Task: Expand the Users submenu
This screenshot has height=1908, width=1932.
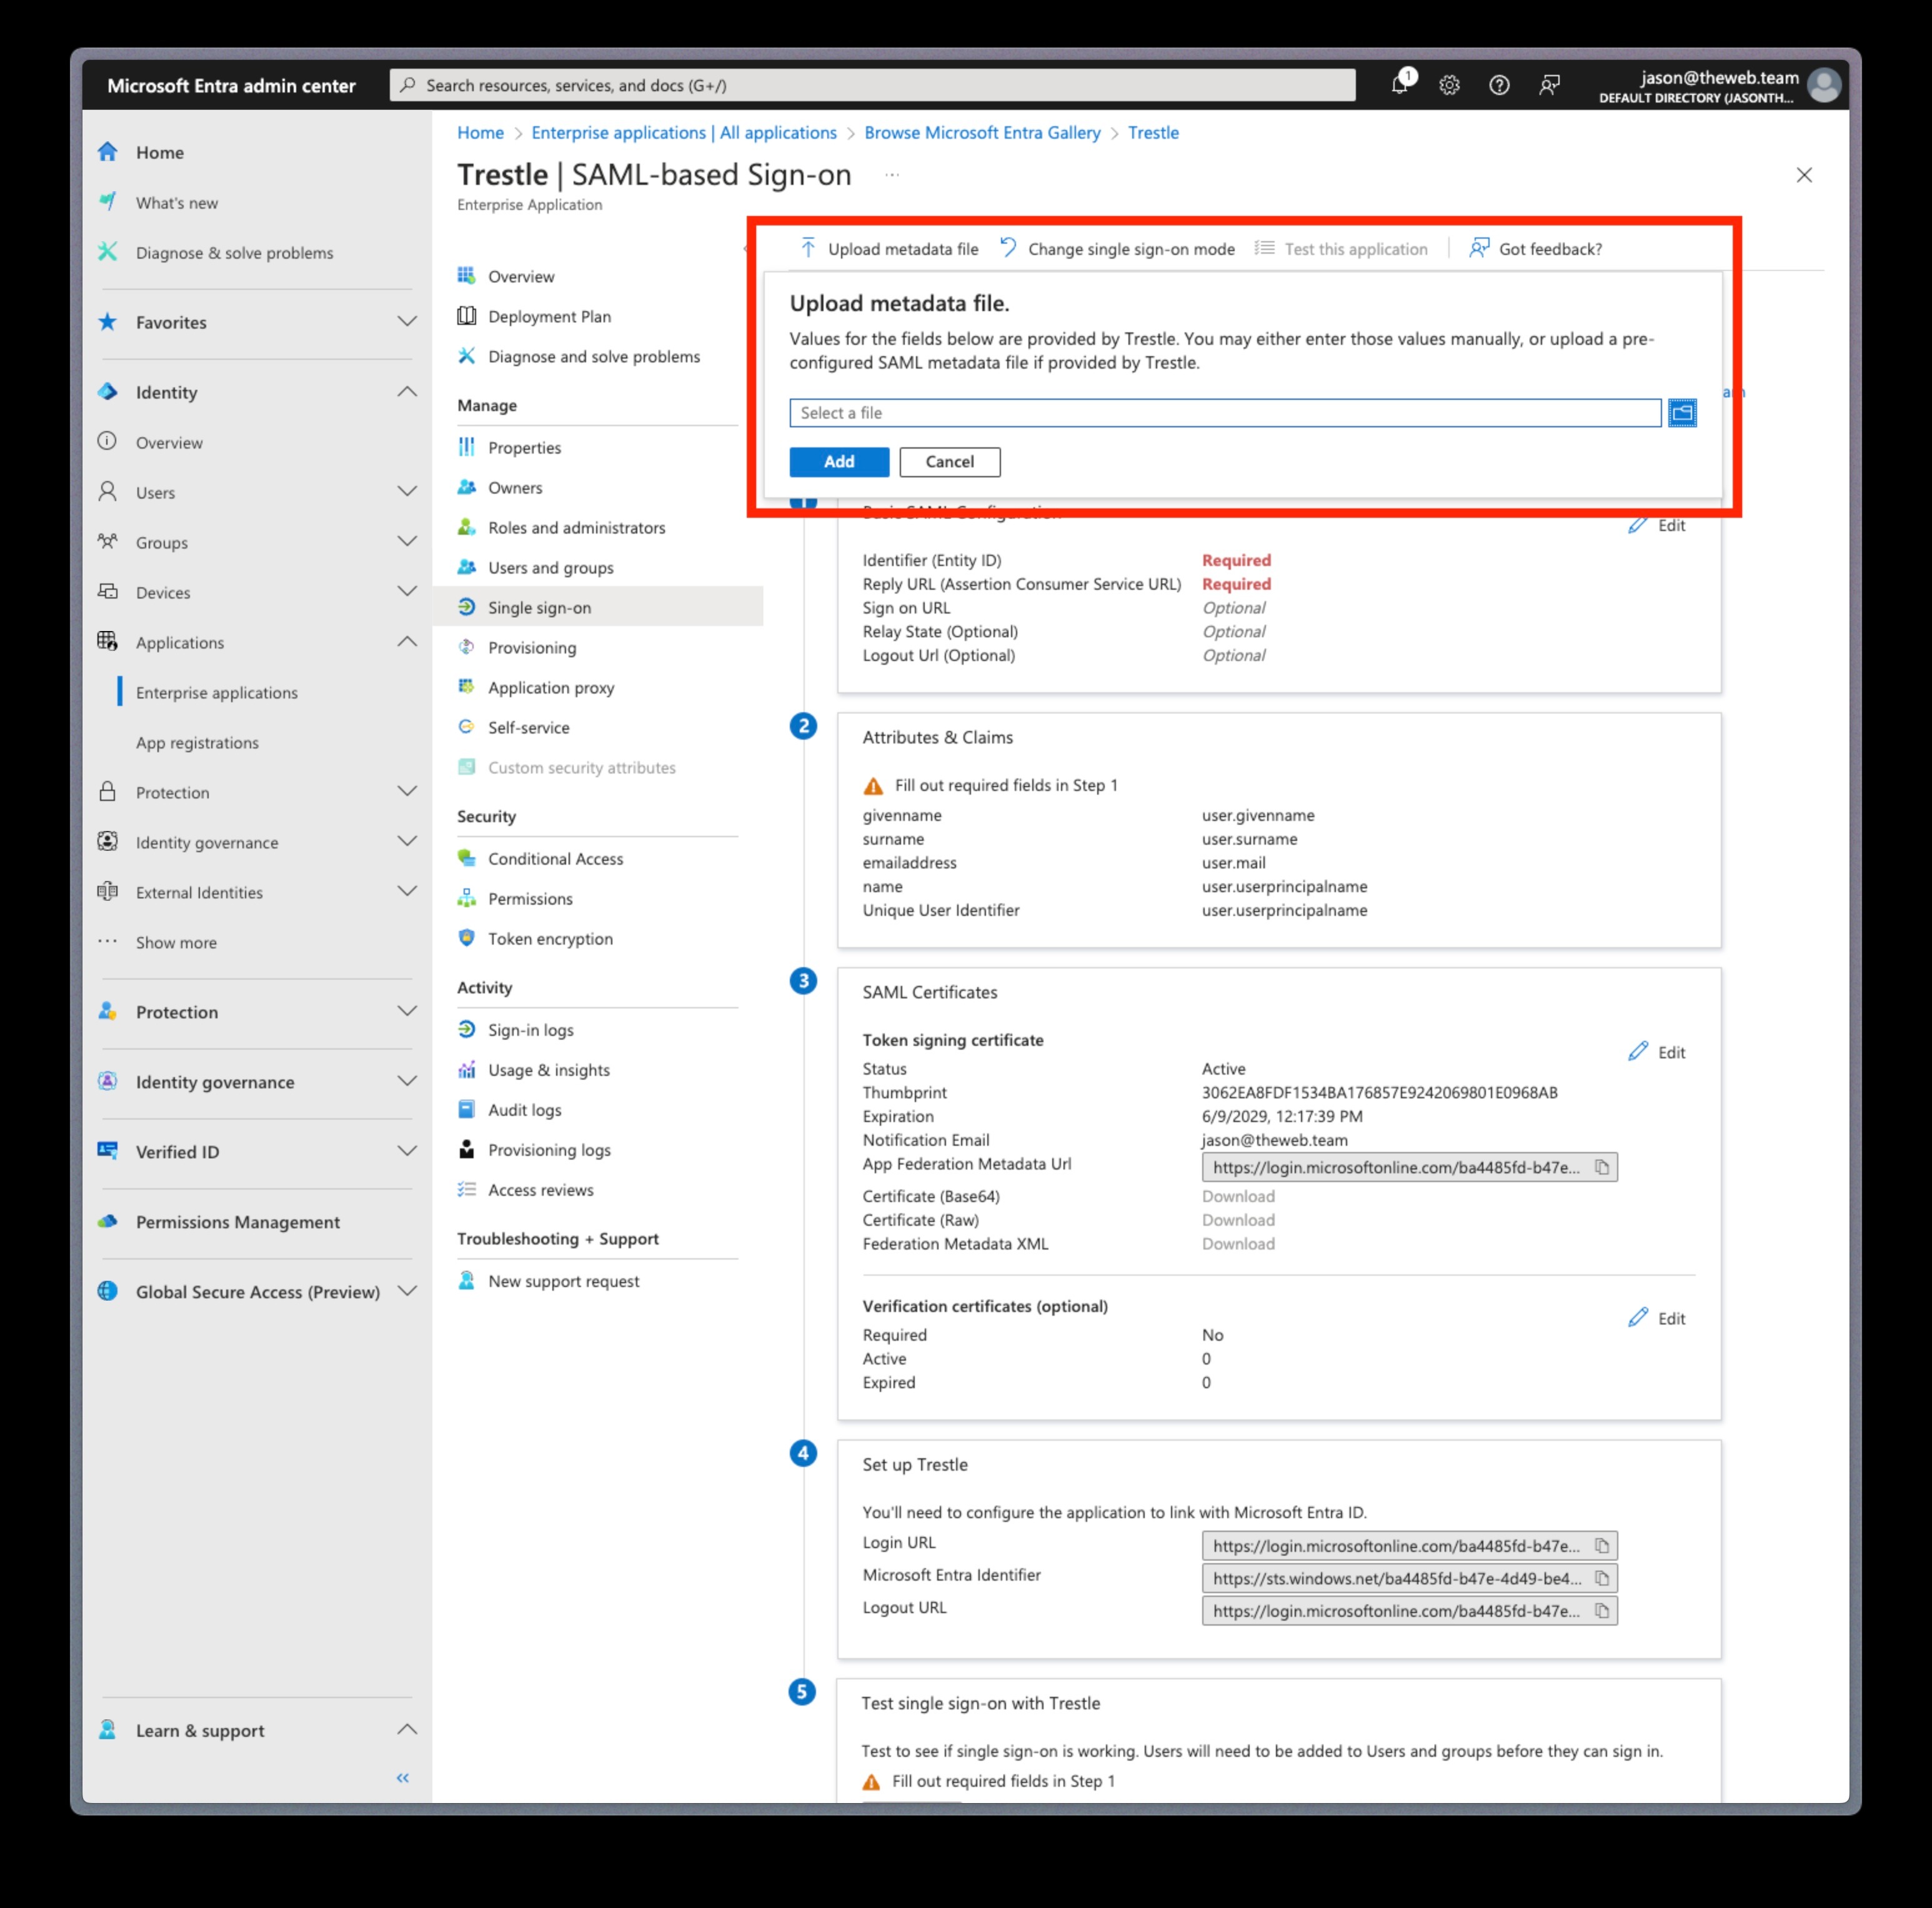Action: pyautogui.click(x=407, y=492)
